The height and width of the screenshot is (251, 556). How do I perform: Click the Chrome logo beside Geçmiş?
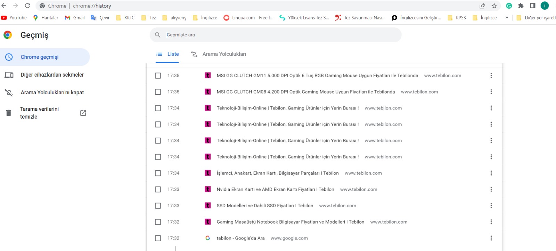pos(8,35)
